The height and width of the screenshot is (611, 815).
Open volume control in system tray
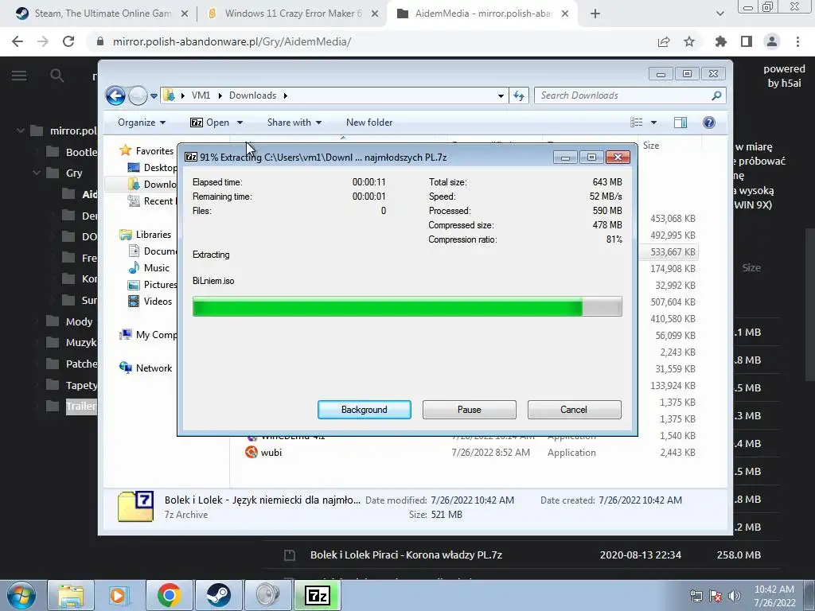click(735, 596)
